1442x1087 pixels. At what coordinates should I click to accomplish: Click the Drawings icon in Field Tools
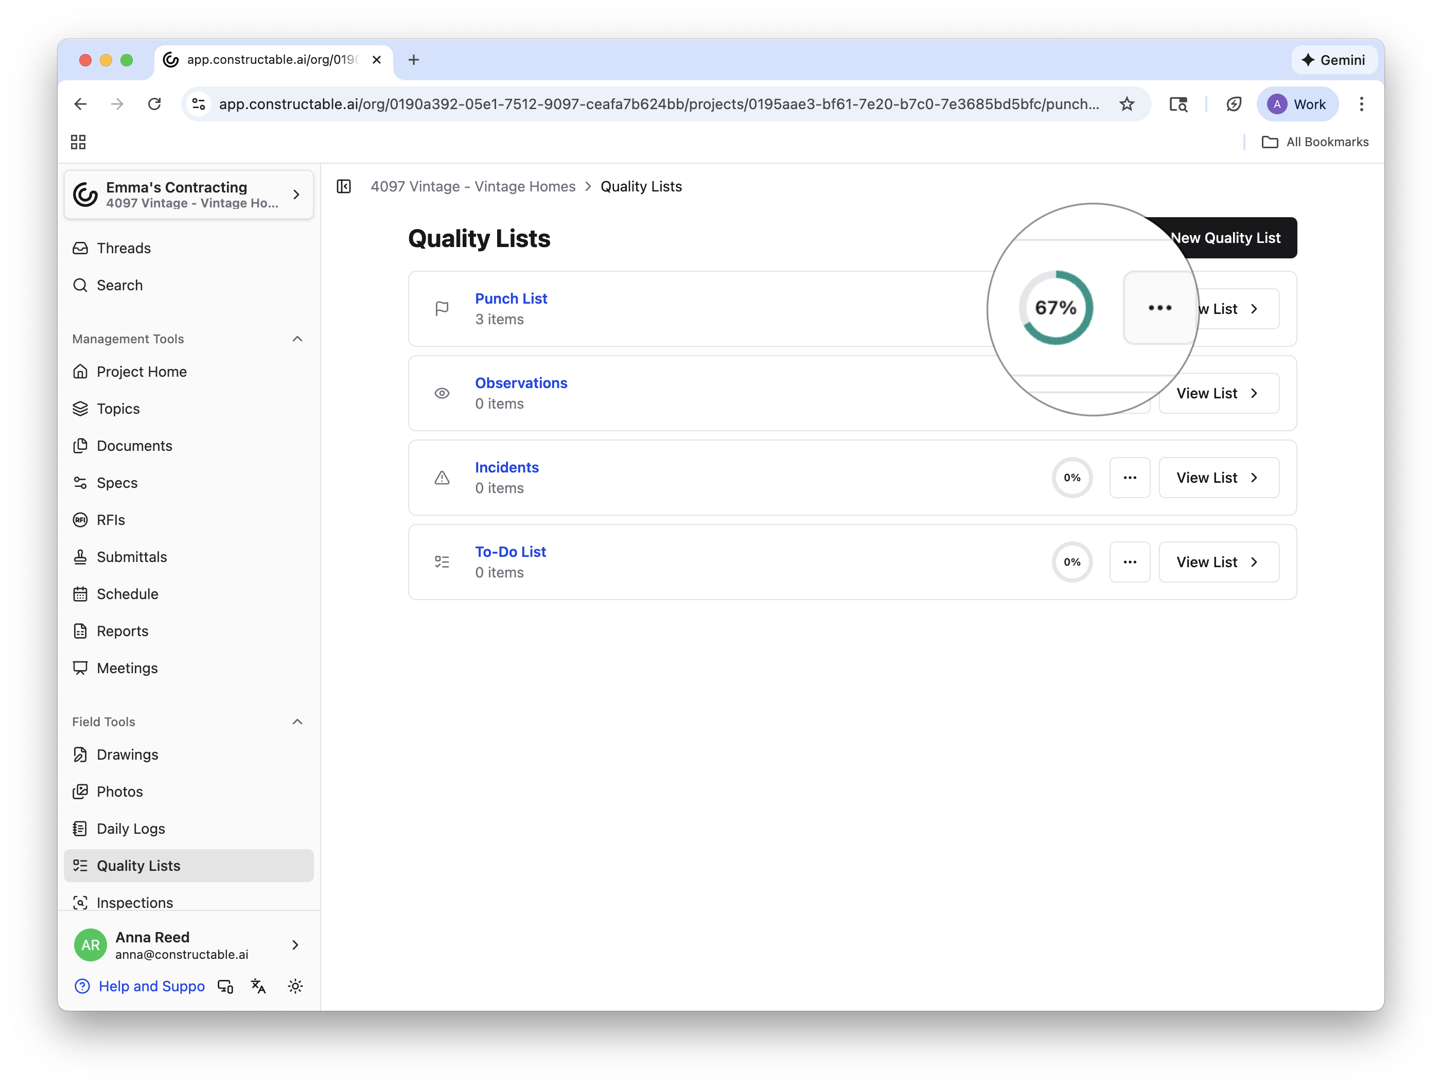80,755
